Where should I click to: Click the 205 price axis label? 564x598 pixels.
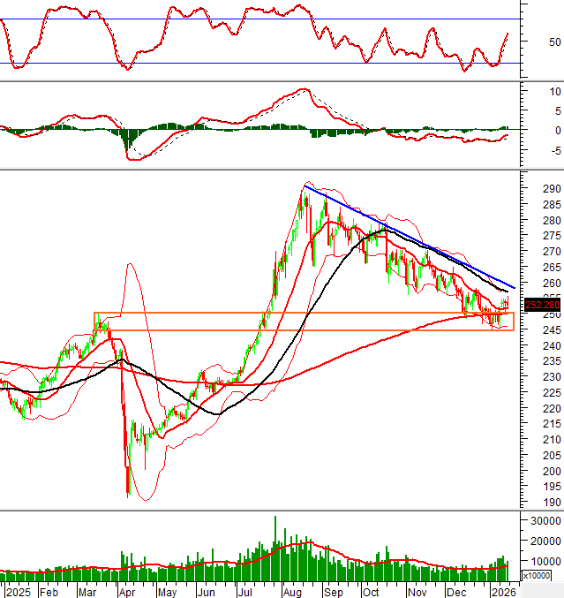point(552,456)
